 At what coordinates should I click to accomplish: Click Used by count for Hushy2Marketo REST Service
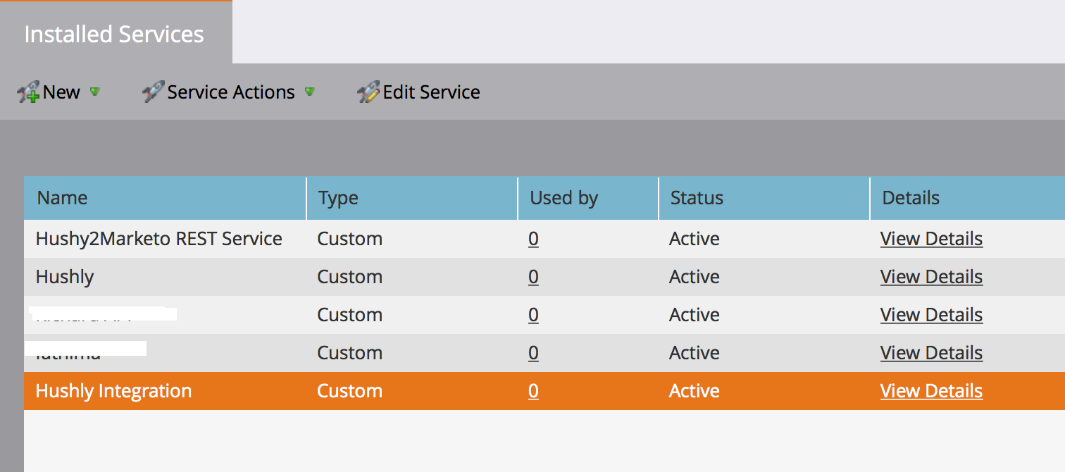coord(533,239)
